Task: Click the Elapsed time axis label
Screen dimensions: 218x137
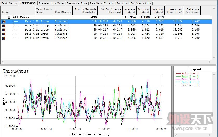Action: click(x=90, y=134)
